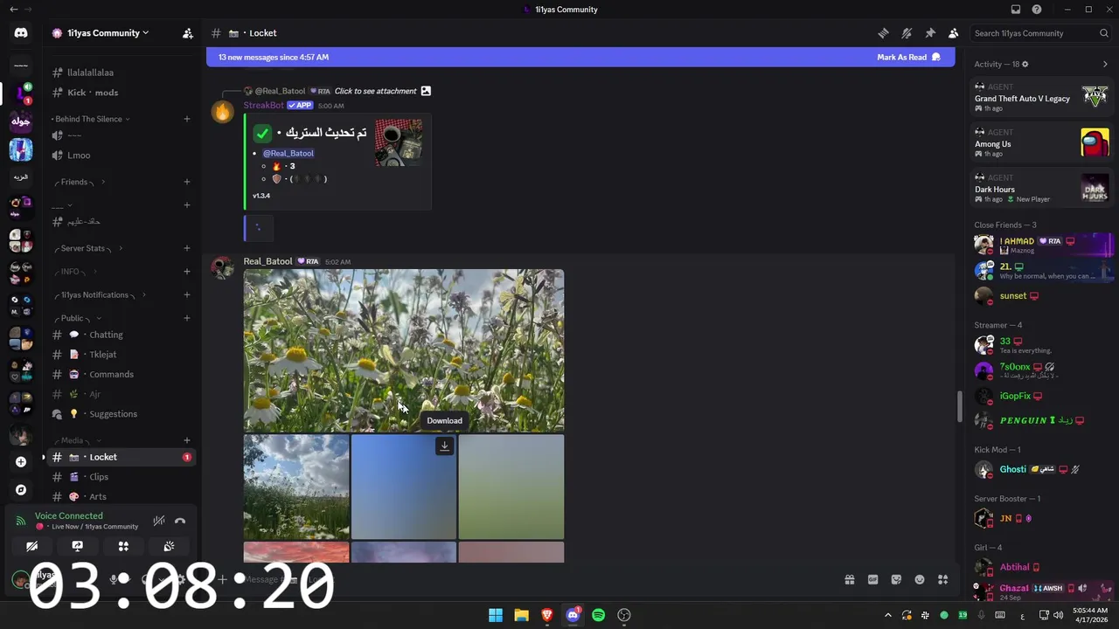The height and width of the screenshot is (629, 1119).
Task: Collapse the Friends category
Action: click(x=79, y=182)
